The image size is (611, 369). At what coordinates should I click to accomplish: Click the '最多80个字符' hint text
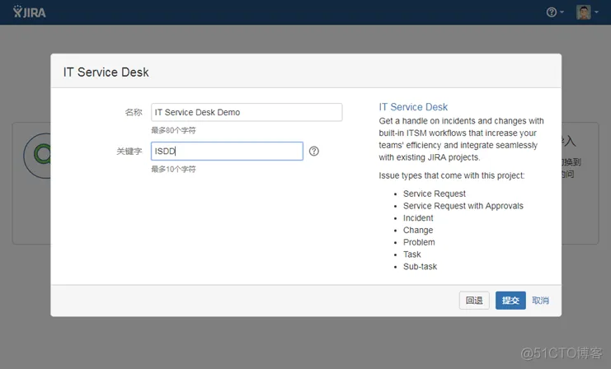(173, 130)
